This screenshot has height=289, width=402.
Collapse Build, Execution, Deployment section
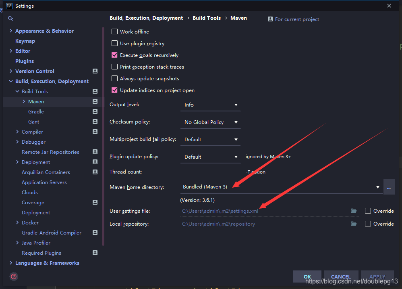11,81
